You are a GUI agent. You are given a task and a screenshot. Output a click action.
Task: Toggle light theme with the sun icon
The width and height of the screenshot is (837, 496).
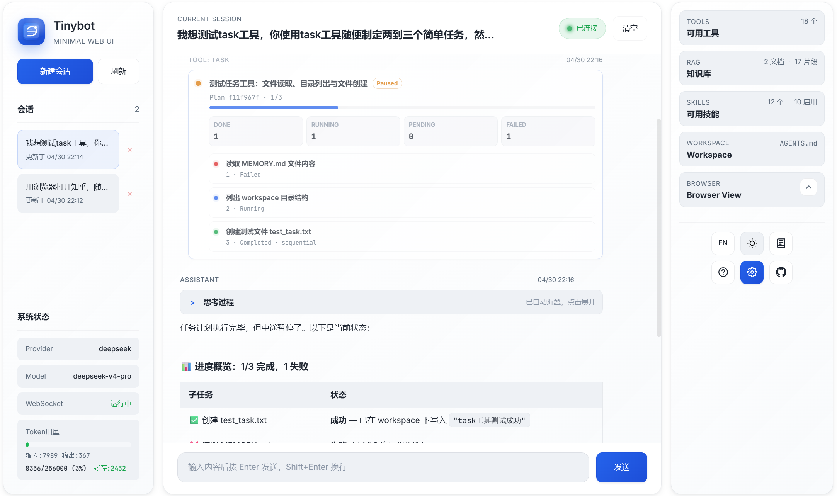click(752, 243)
